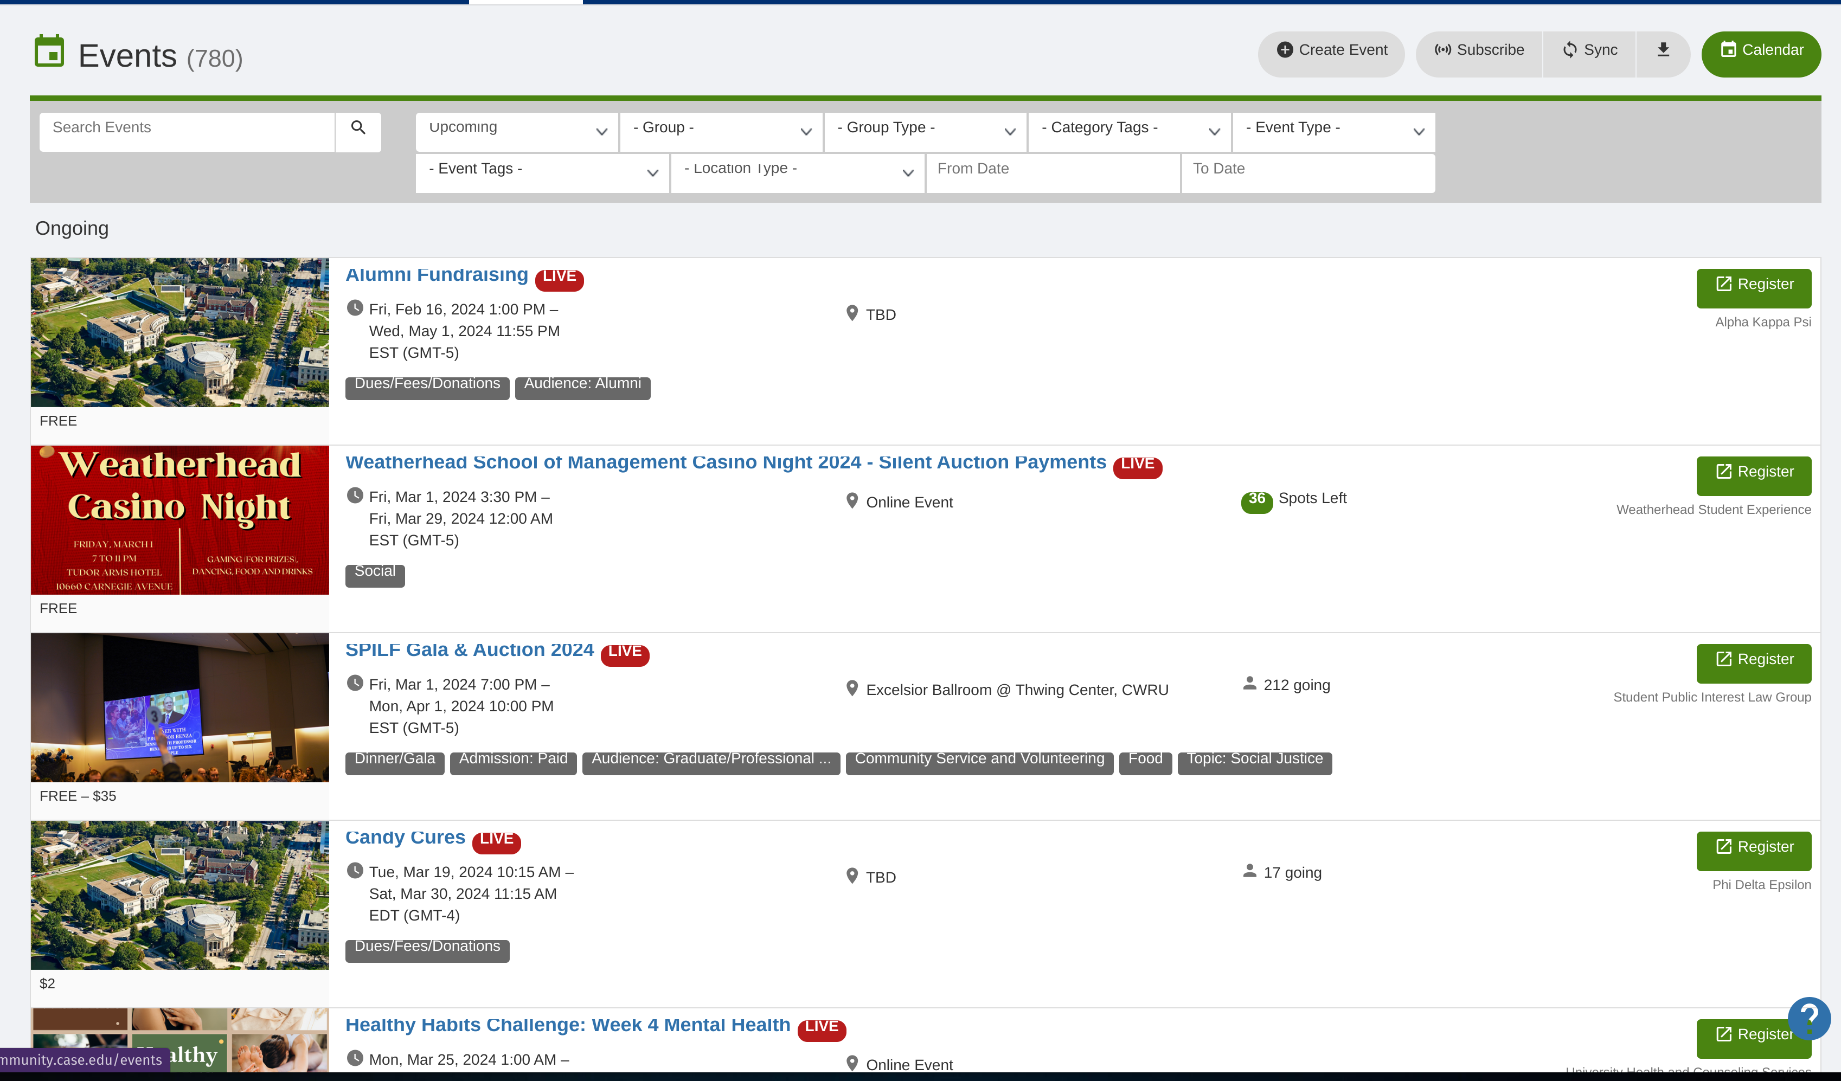Click the green Events calendar icon
Viewport: 1841px width, 1081px height.
click(x=50, y=52)
